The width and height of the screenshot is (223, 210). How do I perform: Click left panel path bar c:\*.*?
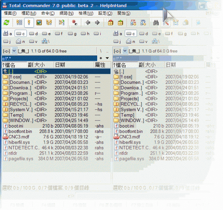(x=49, y=58)
